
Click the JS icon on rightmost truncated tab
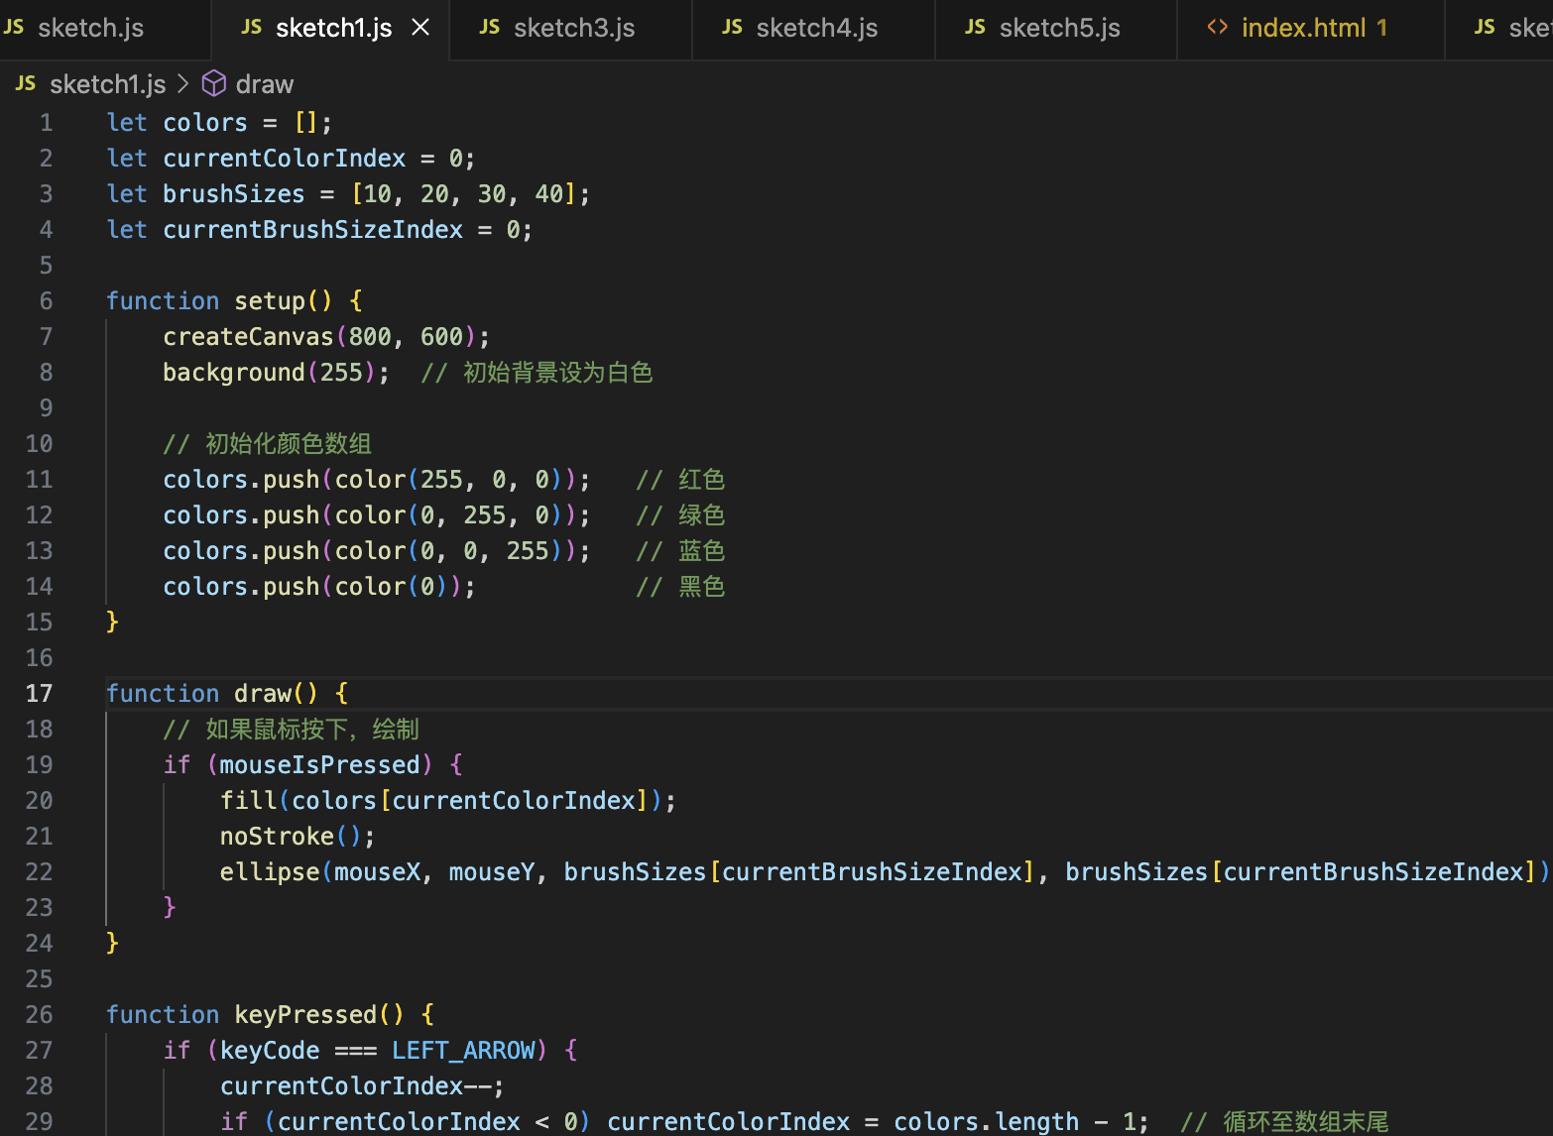coord(1485,28)
